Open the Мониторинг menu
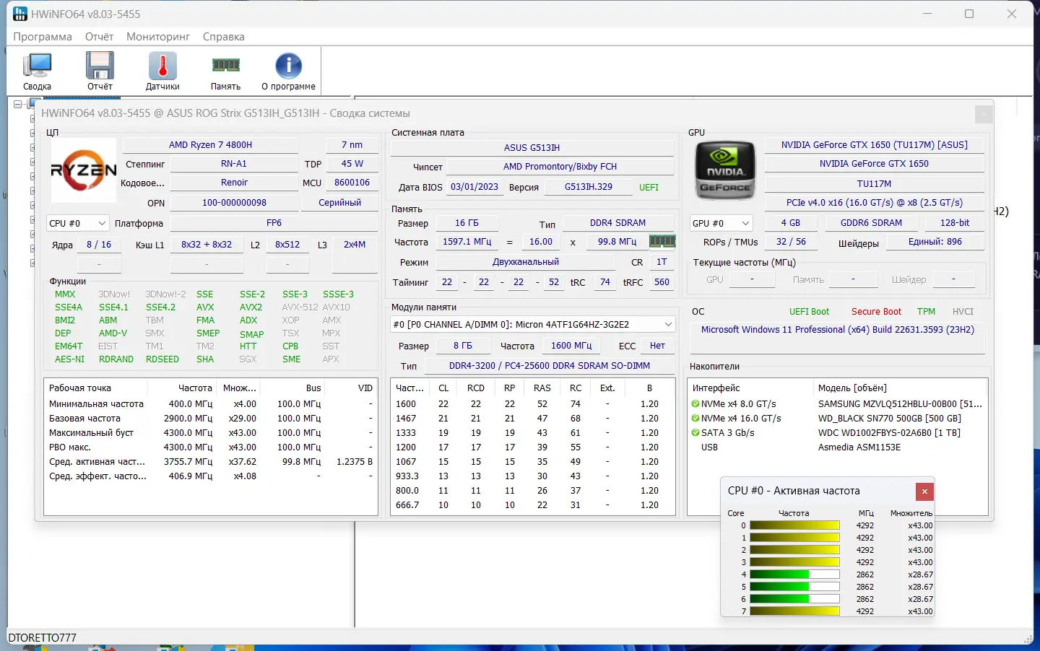 pyautogui.click(x=157, y=37)
